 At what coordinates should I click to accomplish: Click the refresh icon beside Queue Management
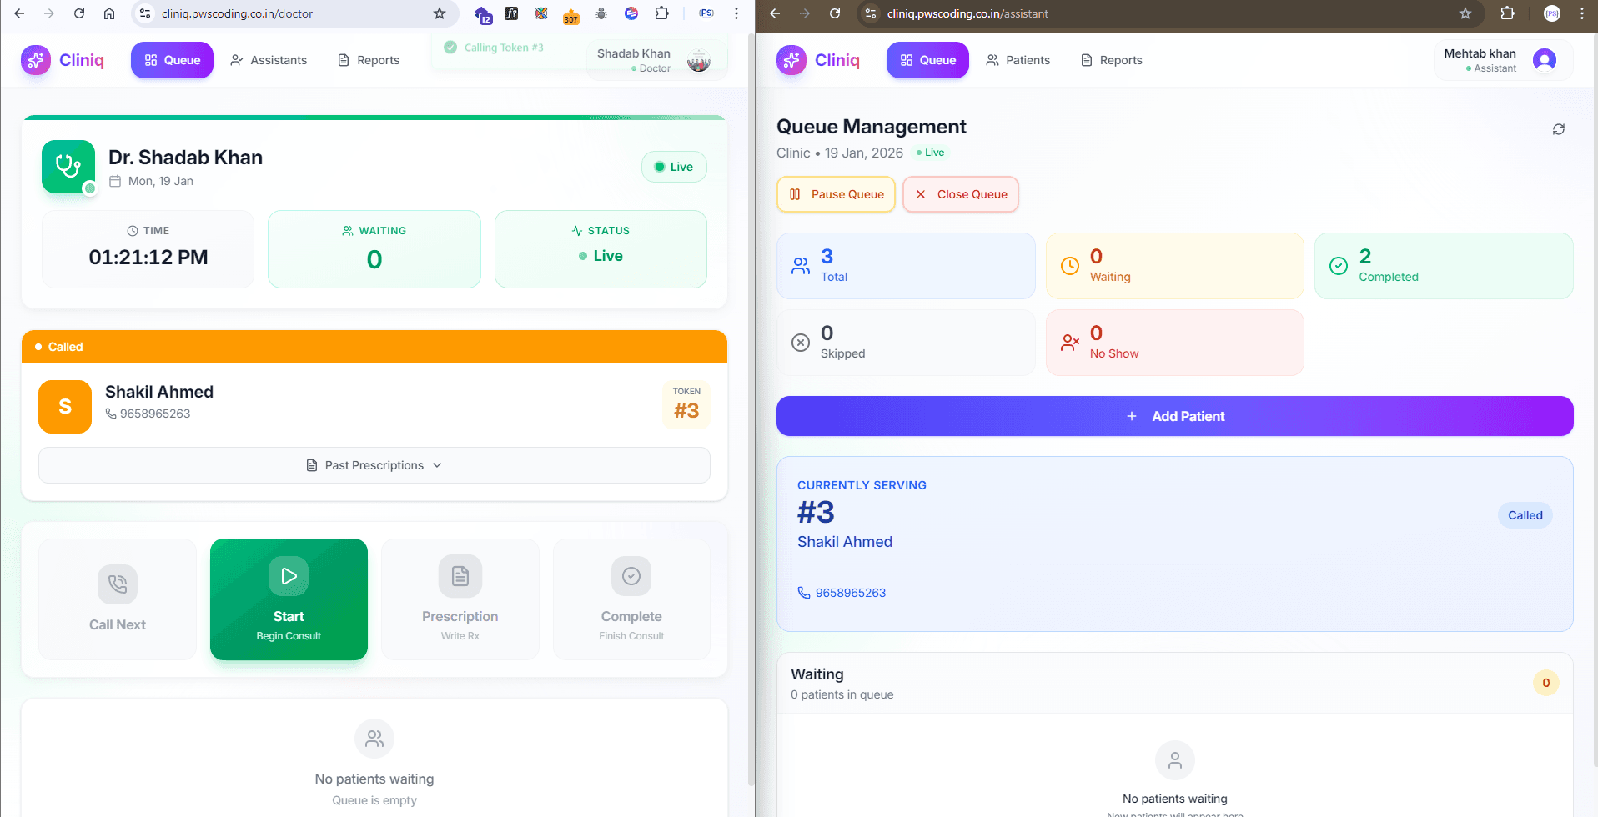[1558, 129]
